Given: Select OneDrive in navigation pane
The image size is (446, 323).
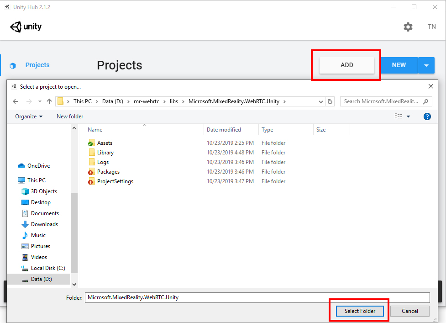Looking at the screenshot, I should 34,166.
